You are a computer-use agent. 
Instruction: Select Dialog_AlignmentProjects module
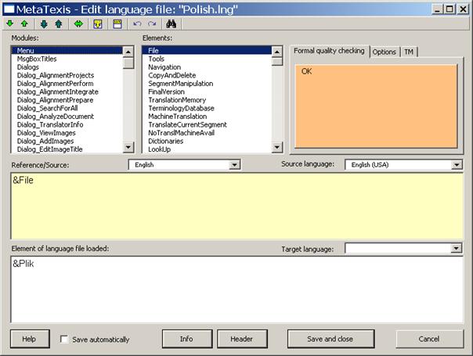(67, 75)
